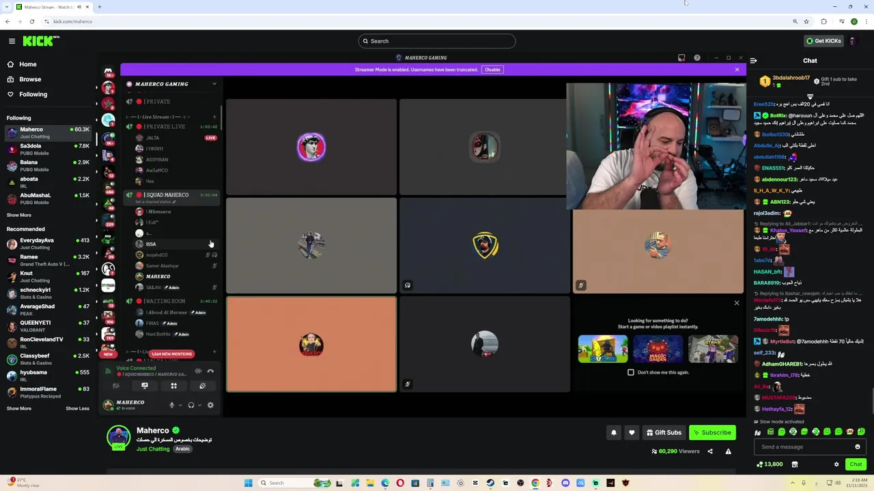This screenshot has height=491, width=874.
Task: Select Just Chatting category link
Action: pyautogui.click(x=153, y=449)
